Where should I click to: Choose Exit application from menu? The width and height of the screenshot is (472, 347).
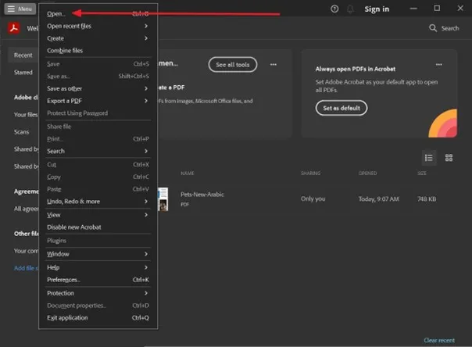pyautogui.click(x=67, y=317)
